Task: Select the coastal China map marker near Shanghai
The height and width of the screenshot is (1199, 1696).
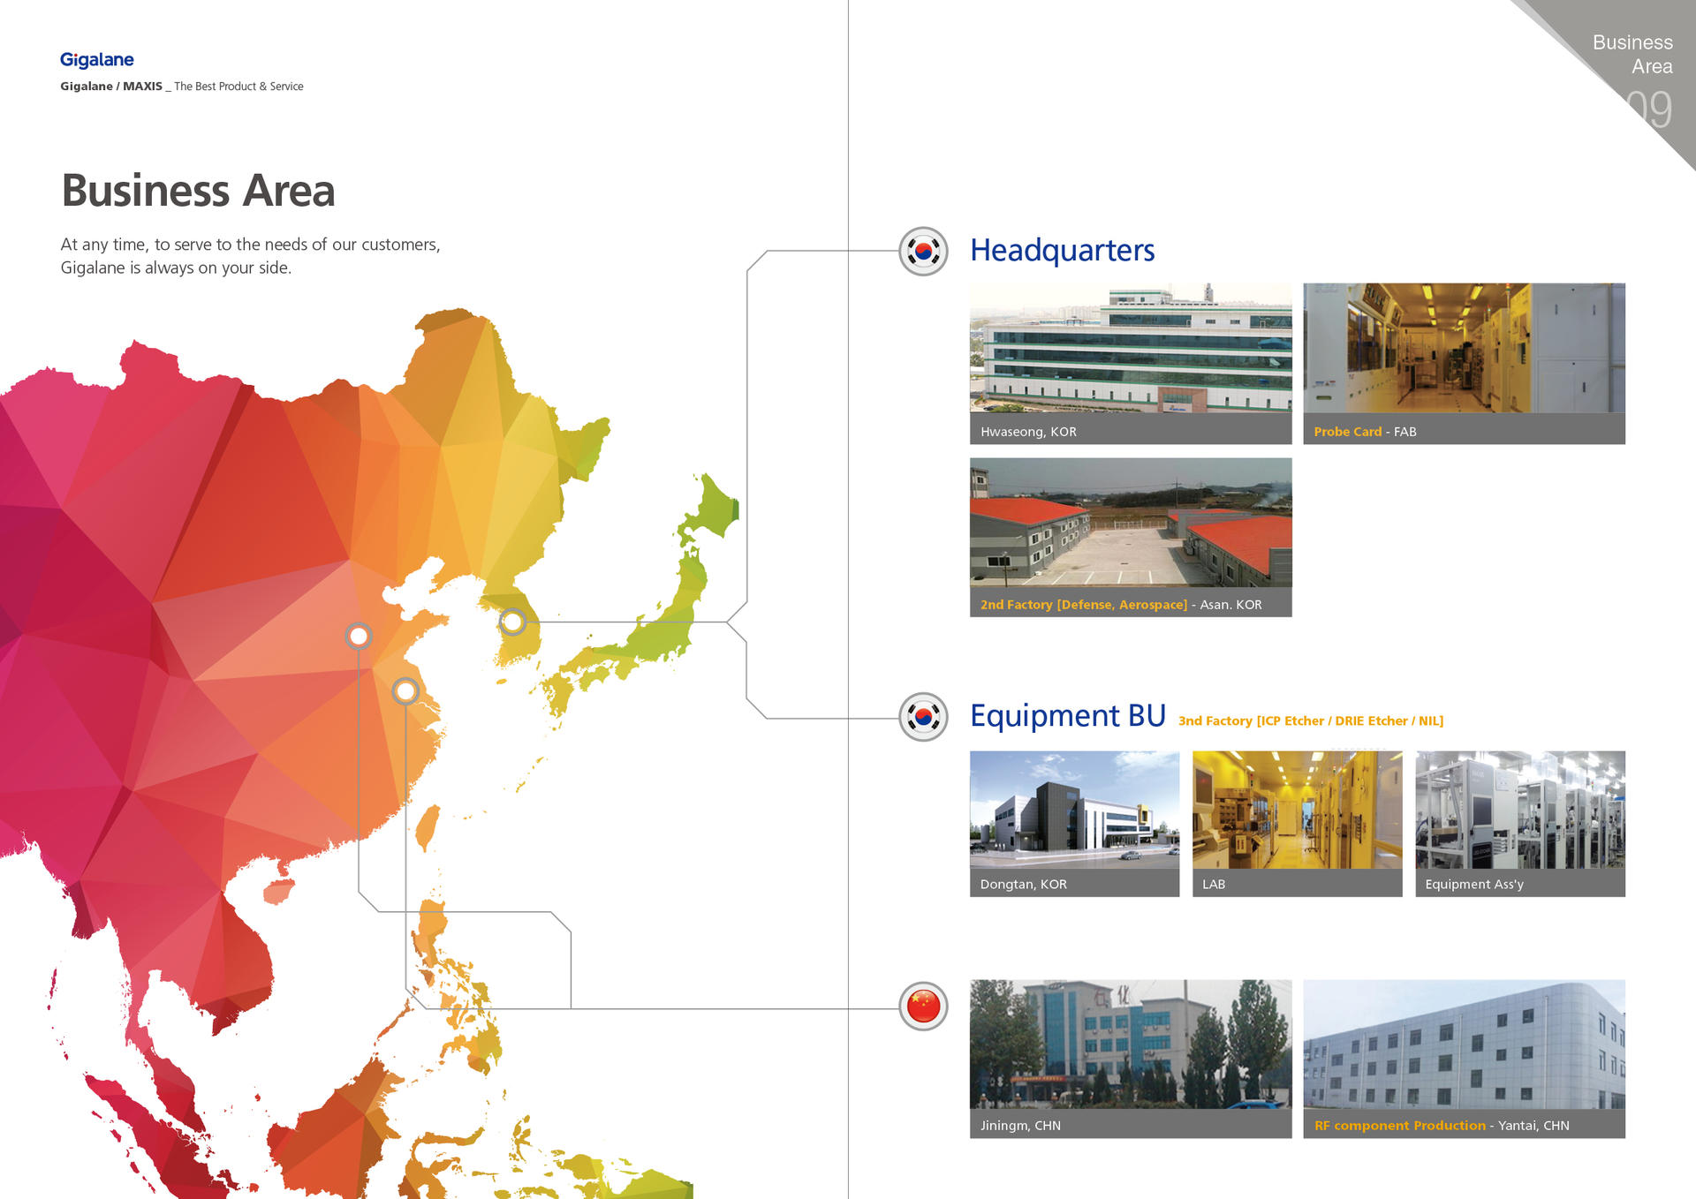Action: coord(405,690)
